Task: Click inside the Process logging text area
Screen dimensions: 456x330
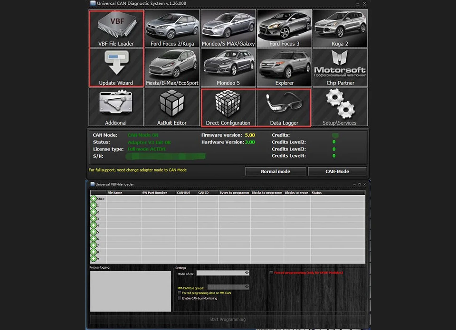Action: [131, 292]
